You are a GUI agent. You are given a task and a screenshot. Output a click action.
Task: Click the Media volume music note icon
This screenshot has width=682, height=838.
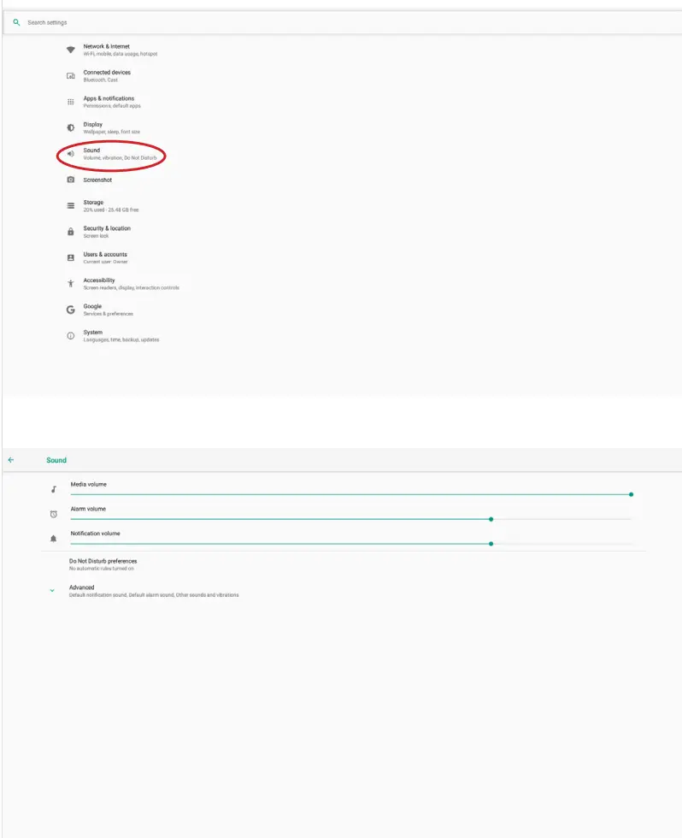53,489
